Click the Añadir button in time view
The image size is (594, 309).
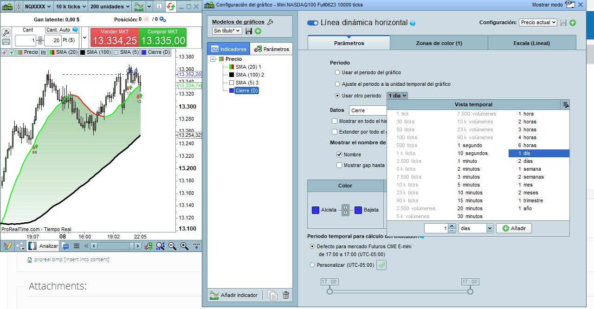[514, 228]
